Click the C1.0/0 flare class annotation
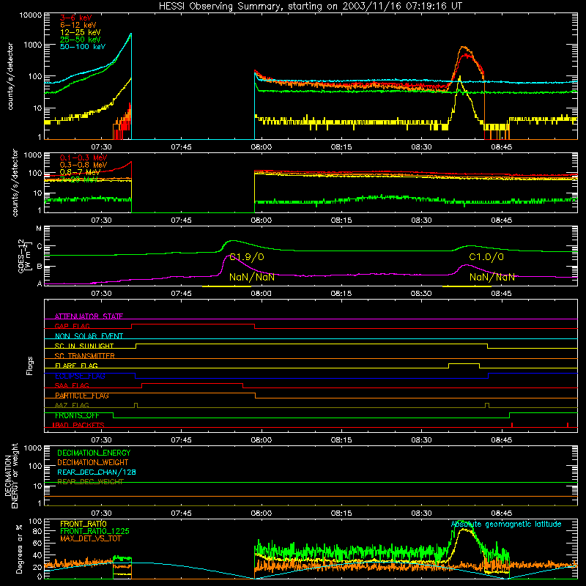 tap(486, 257)
